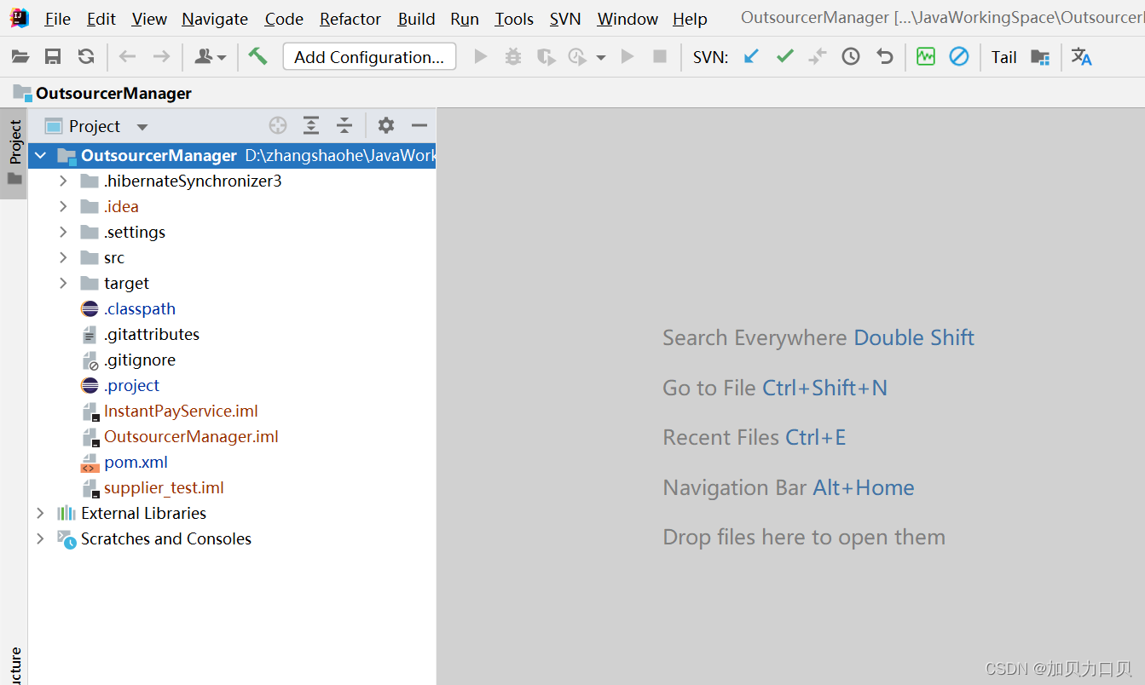The image size is (1145, 685).
Task: Select InstantPayService.iml file
Action: coord(181,412)
